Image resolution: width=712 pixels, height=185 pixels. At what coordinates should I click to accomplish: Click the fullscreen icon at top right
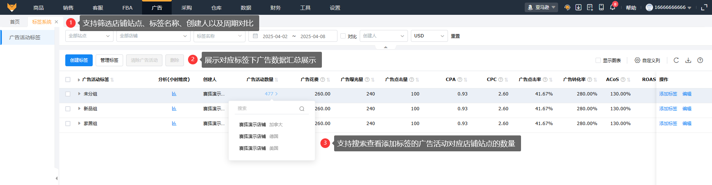[704, 7]
